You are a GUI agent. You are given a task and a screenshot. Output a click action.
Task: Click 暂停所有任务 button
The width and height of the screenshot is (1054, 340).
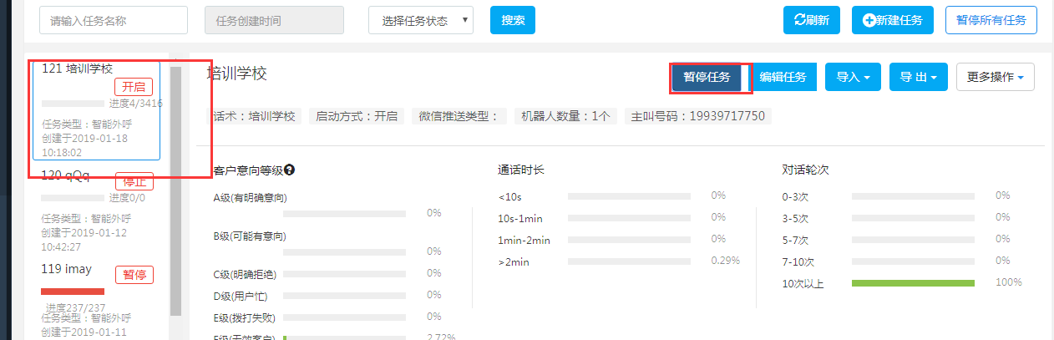pos(991,20)
